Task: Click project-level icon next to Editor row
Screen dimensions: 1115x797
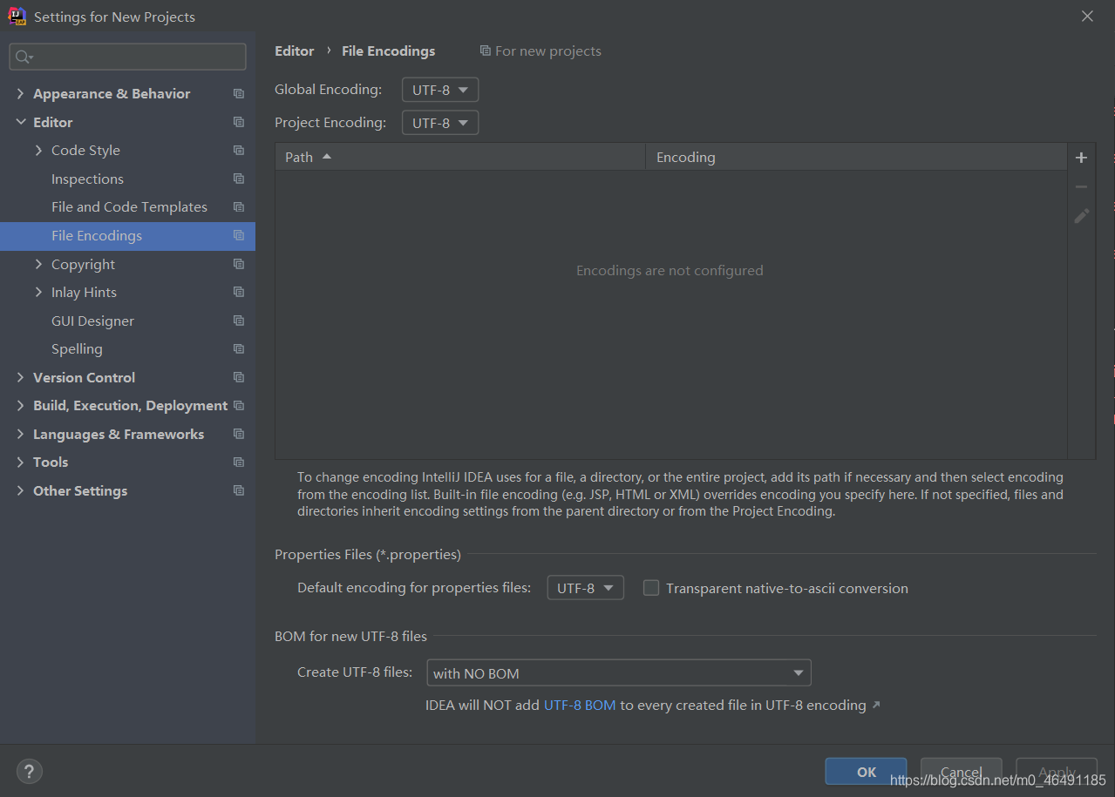Action: coord(238,123)
